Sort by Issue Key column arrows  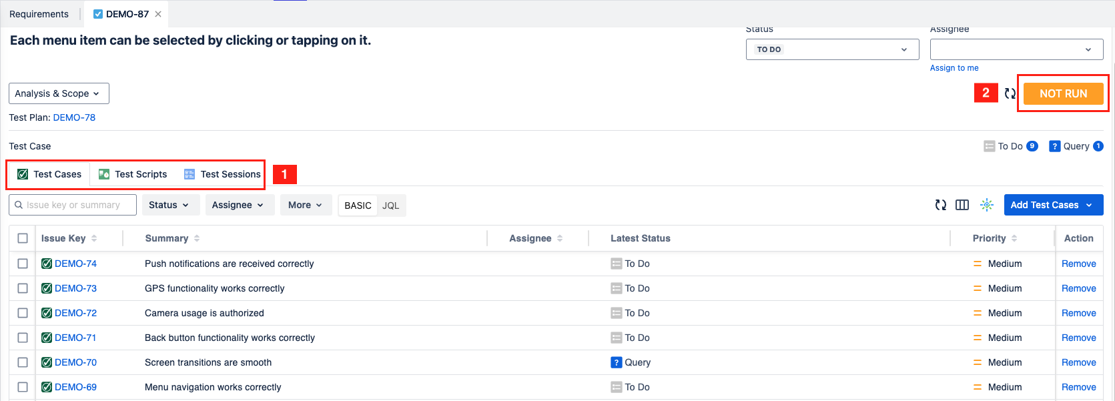[x=94, y=238]
